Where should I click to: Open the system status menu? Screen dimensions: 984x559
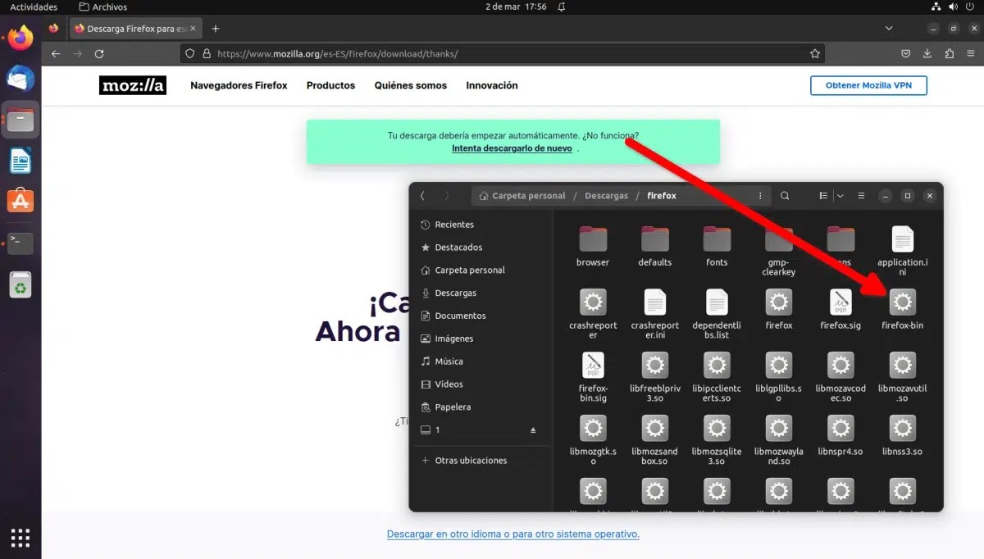pyautogui.click(x=954, y=7)
